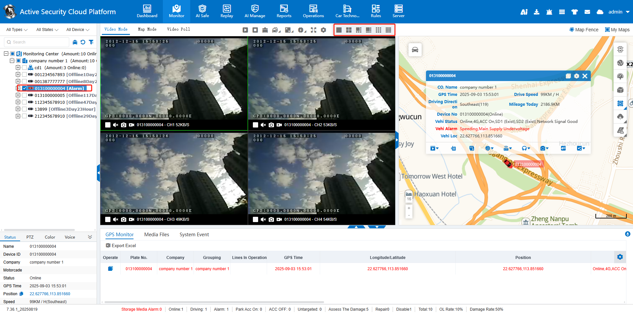Switch to Map Mode tab
This screenshot has height=314, width=633.
tap(147, 29)
